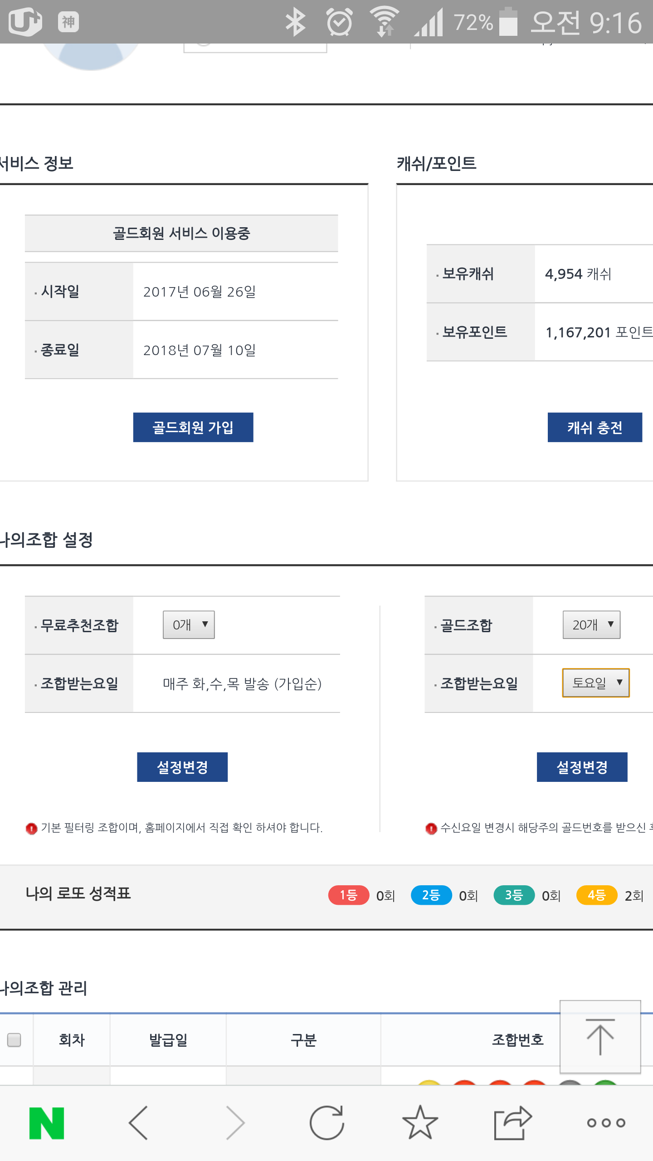Tap the alarm icon in status bar
Viewport: 653px width, 1161px height.
(x=339, y=22)
